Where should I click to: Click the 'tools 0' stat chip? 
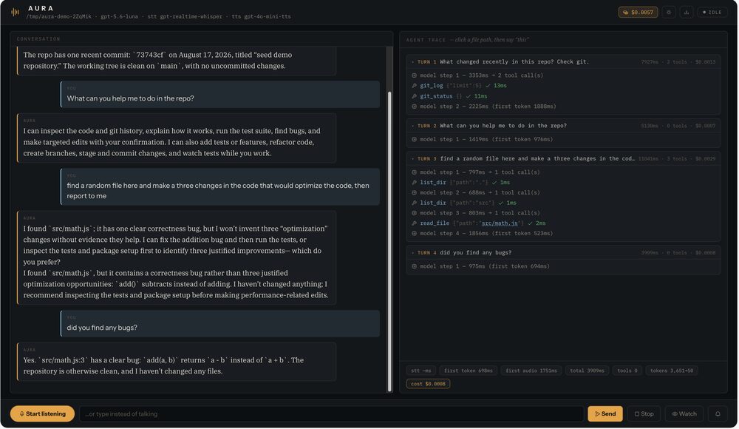coord(627,371)
